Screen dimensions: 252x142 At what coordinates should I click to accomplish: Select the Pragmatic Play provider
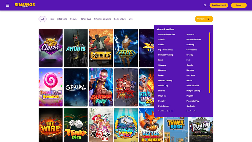(193, 101)
